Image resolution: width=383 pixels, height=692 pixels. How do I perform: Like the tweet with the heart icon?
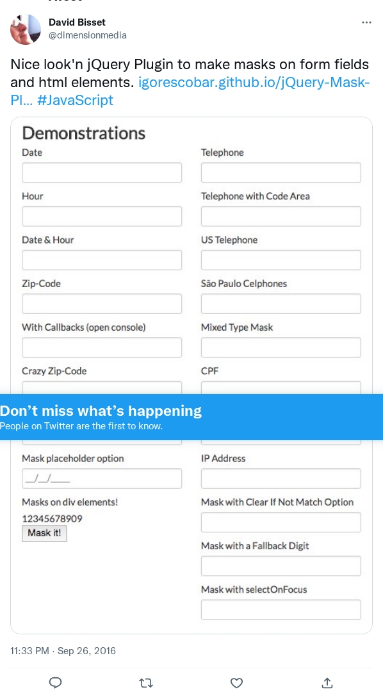(237, 683)
